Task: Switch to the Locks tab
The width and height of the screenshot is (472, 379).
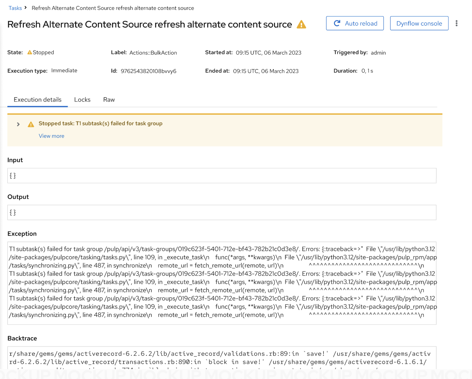Action: coord(82,100)
